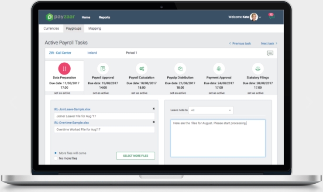Select the 'No more files' radio button
The height and width of the screenshot is (192, 323).
point(55,158)
